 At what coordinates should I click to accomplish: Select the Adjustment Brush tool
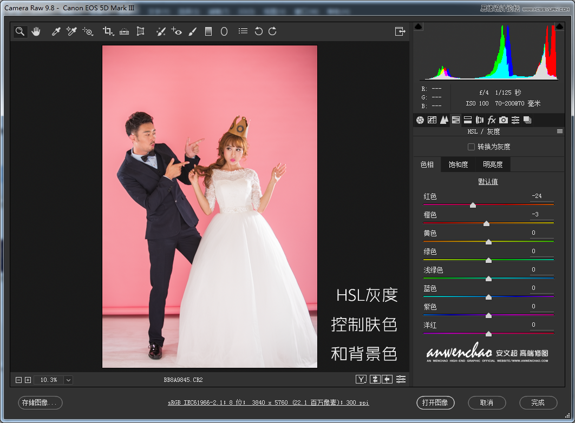coord(193,31)
